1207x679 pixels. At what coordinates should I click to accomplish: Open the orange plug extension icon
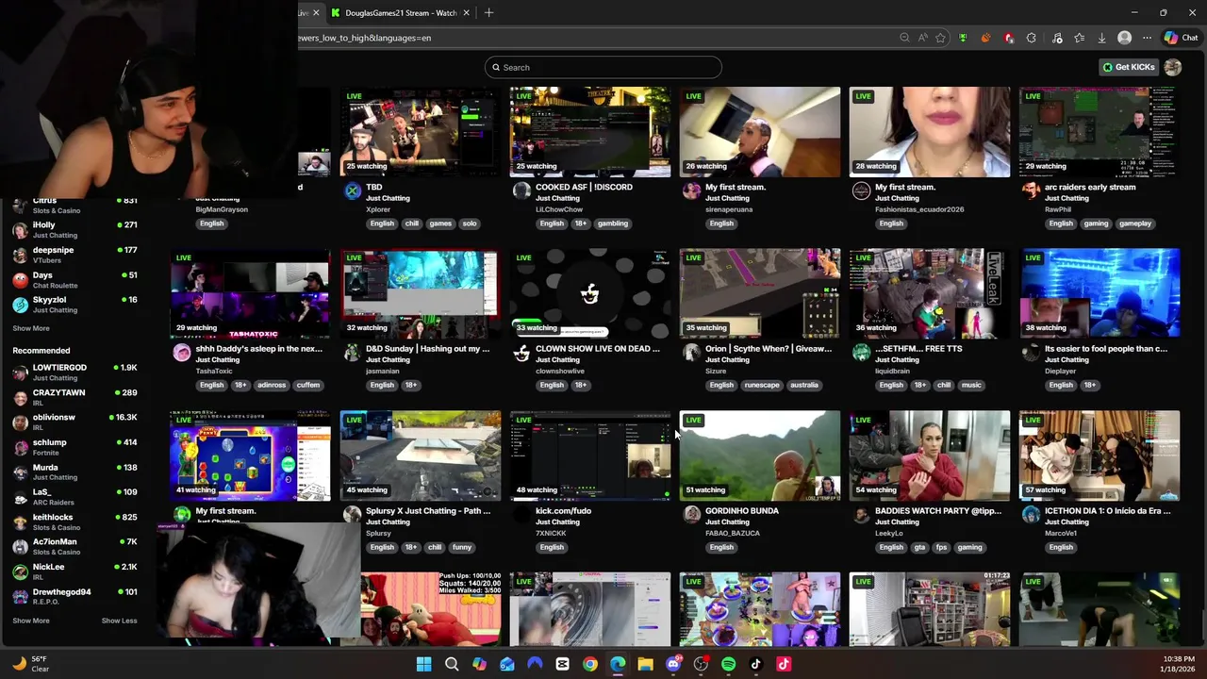[985, 38]
